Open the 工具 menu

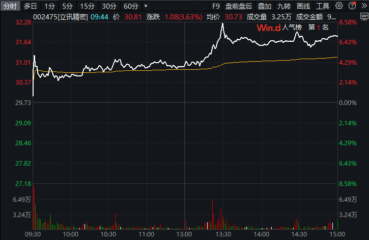point(323,6)
